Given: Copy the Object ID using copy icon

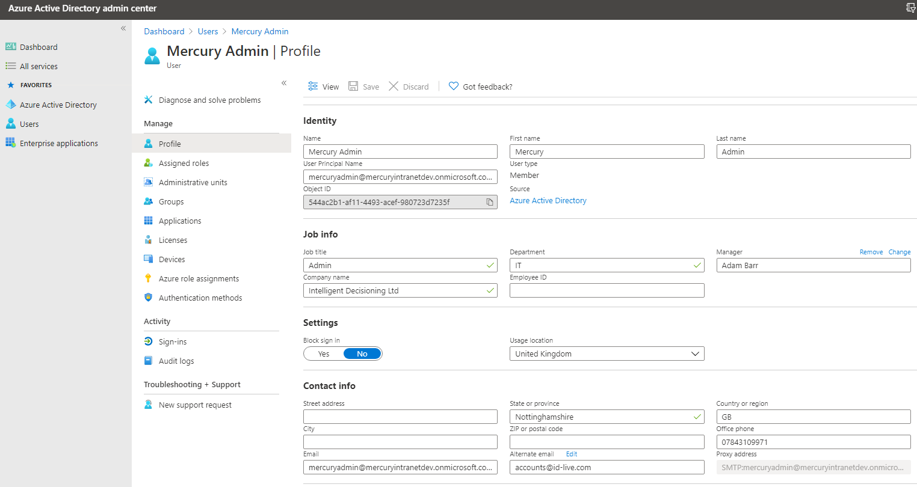Looking at the screenshot, I should tap(490, 202).
